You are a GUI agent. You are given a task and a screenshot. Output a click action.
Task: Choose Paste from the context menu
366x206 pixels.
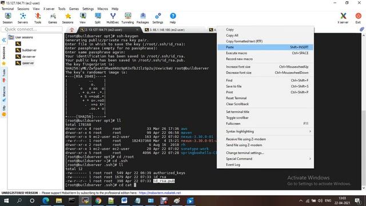[265, 47]
